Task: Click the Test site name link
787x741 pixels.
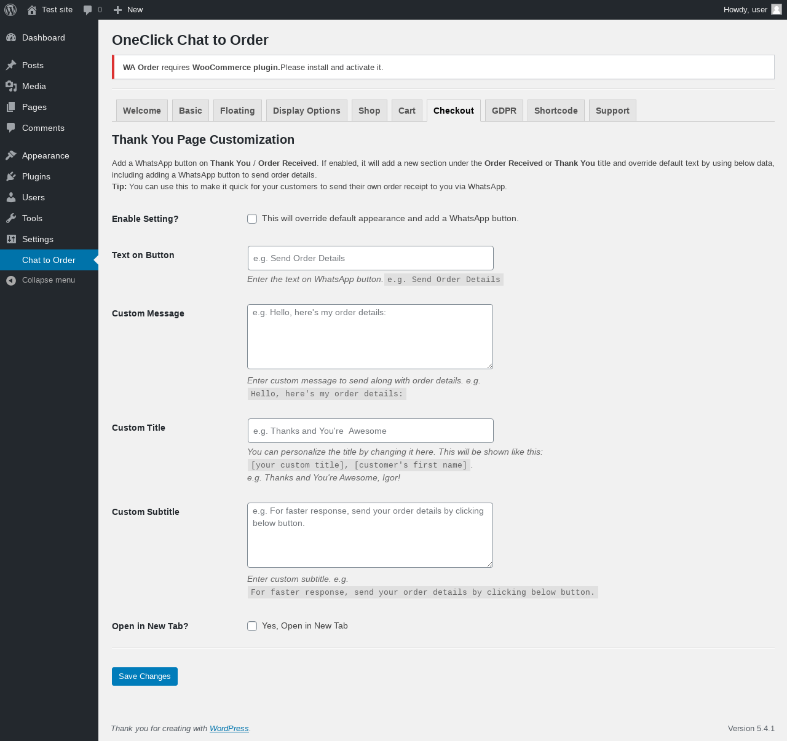Action: (57, 10)
